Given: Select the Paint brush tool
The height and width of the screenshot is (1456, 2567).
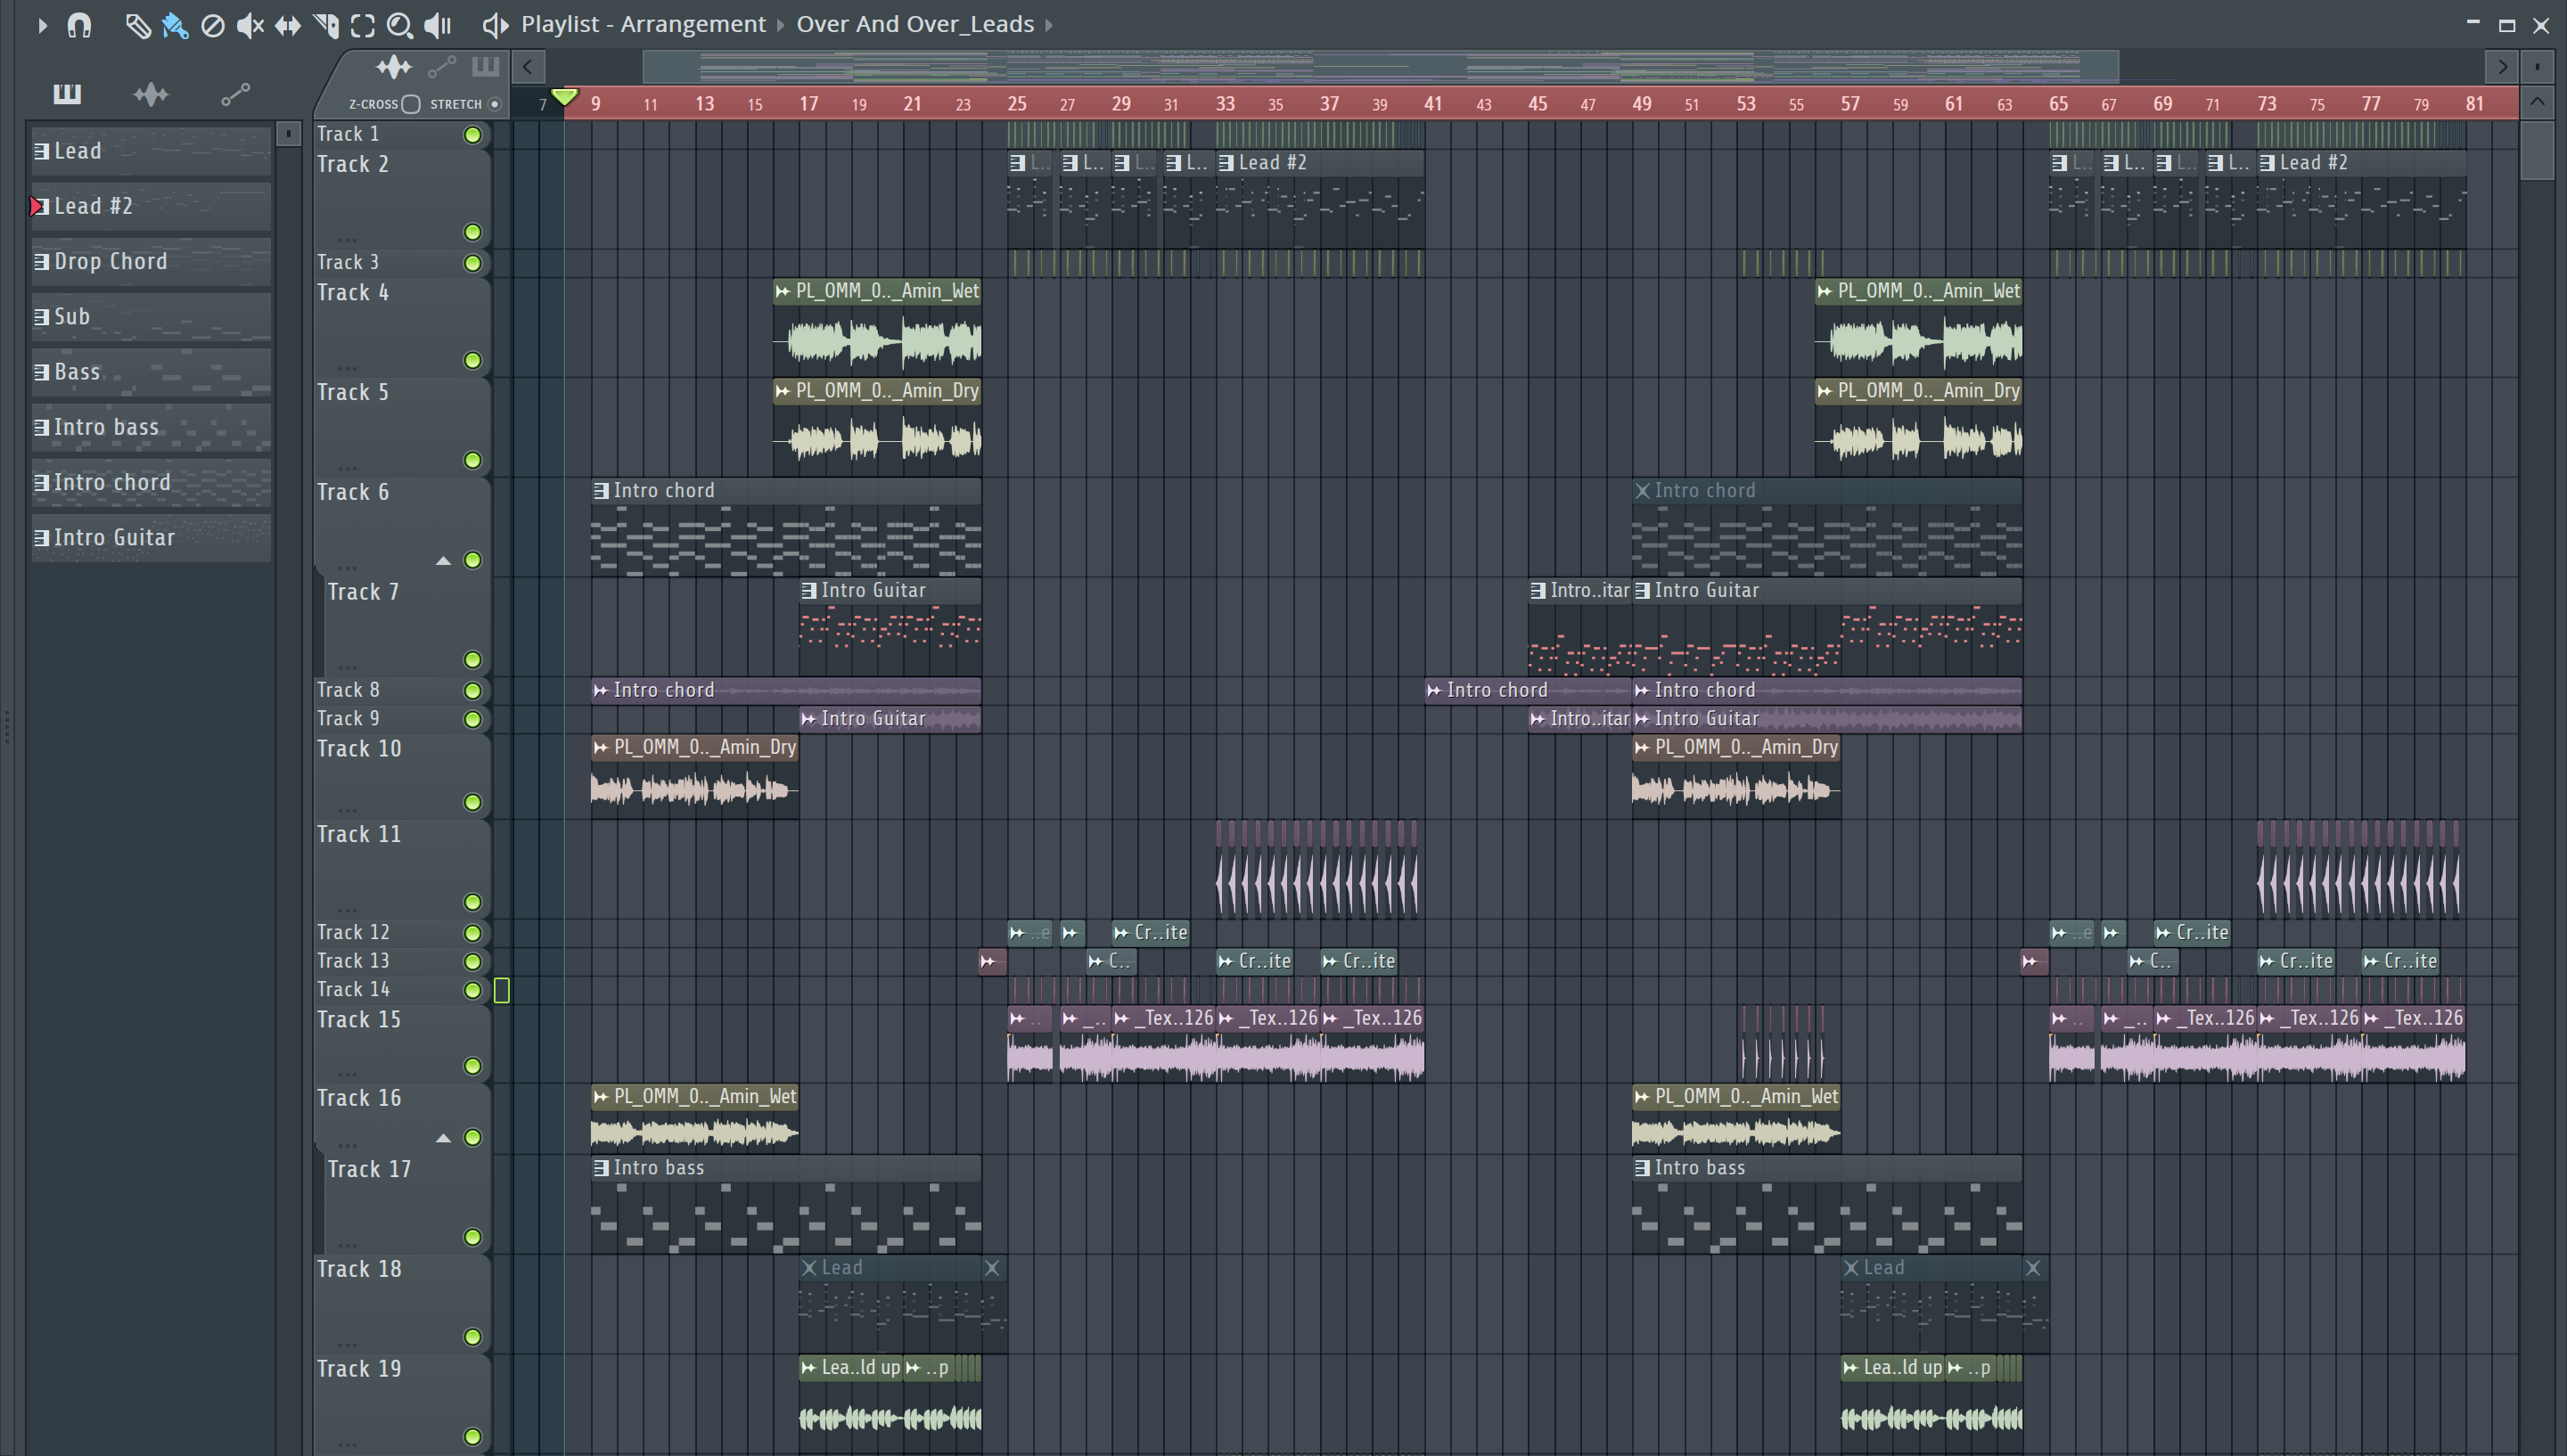Looking at the screenshot, I should [x=175, y=25].
